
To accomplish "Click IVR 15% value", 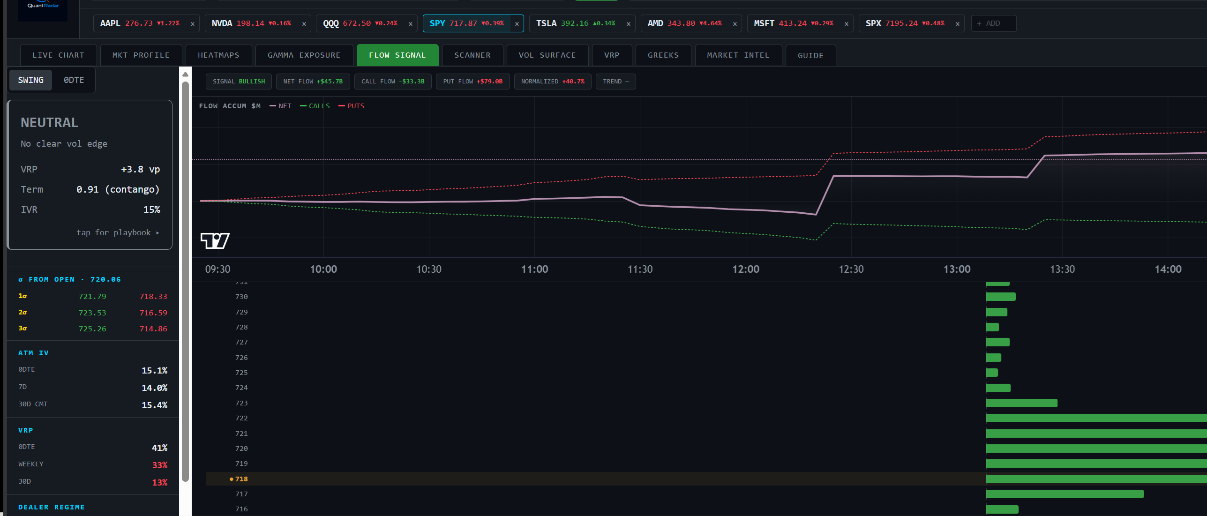I will coord(151,209).
